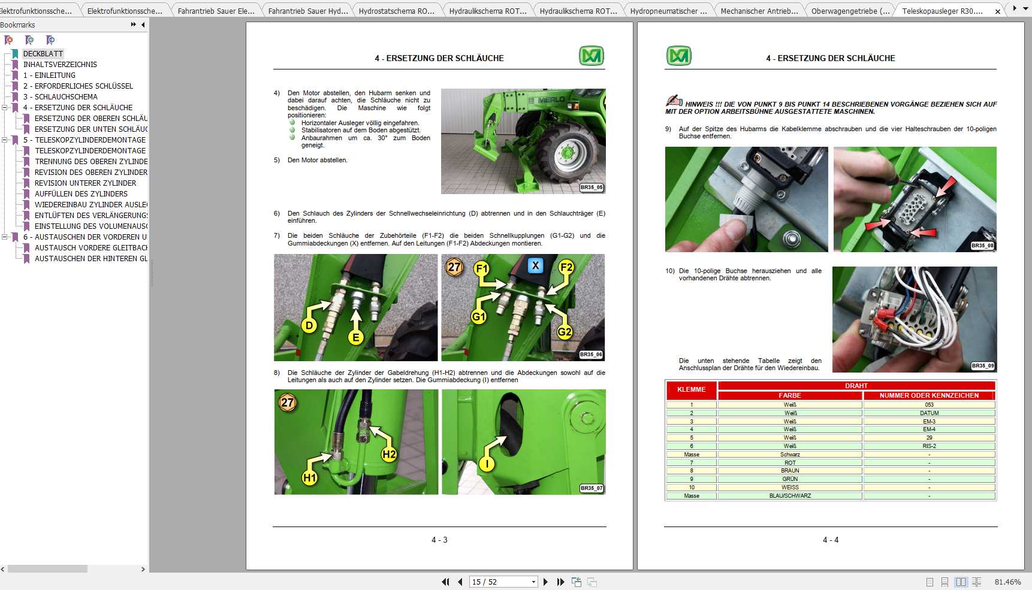Open the Mechanischer Antrieb... tab
The image size is (1032, 590).
759,11
